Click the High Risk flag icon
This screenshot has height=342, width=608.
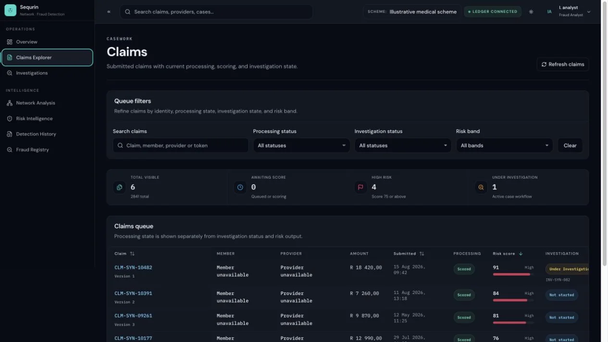360,187
